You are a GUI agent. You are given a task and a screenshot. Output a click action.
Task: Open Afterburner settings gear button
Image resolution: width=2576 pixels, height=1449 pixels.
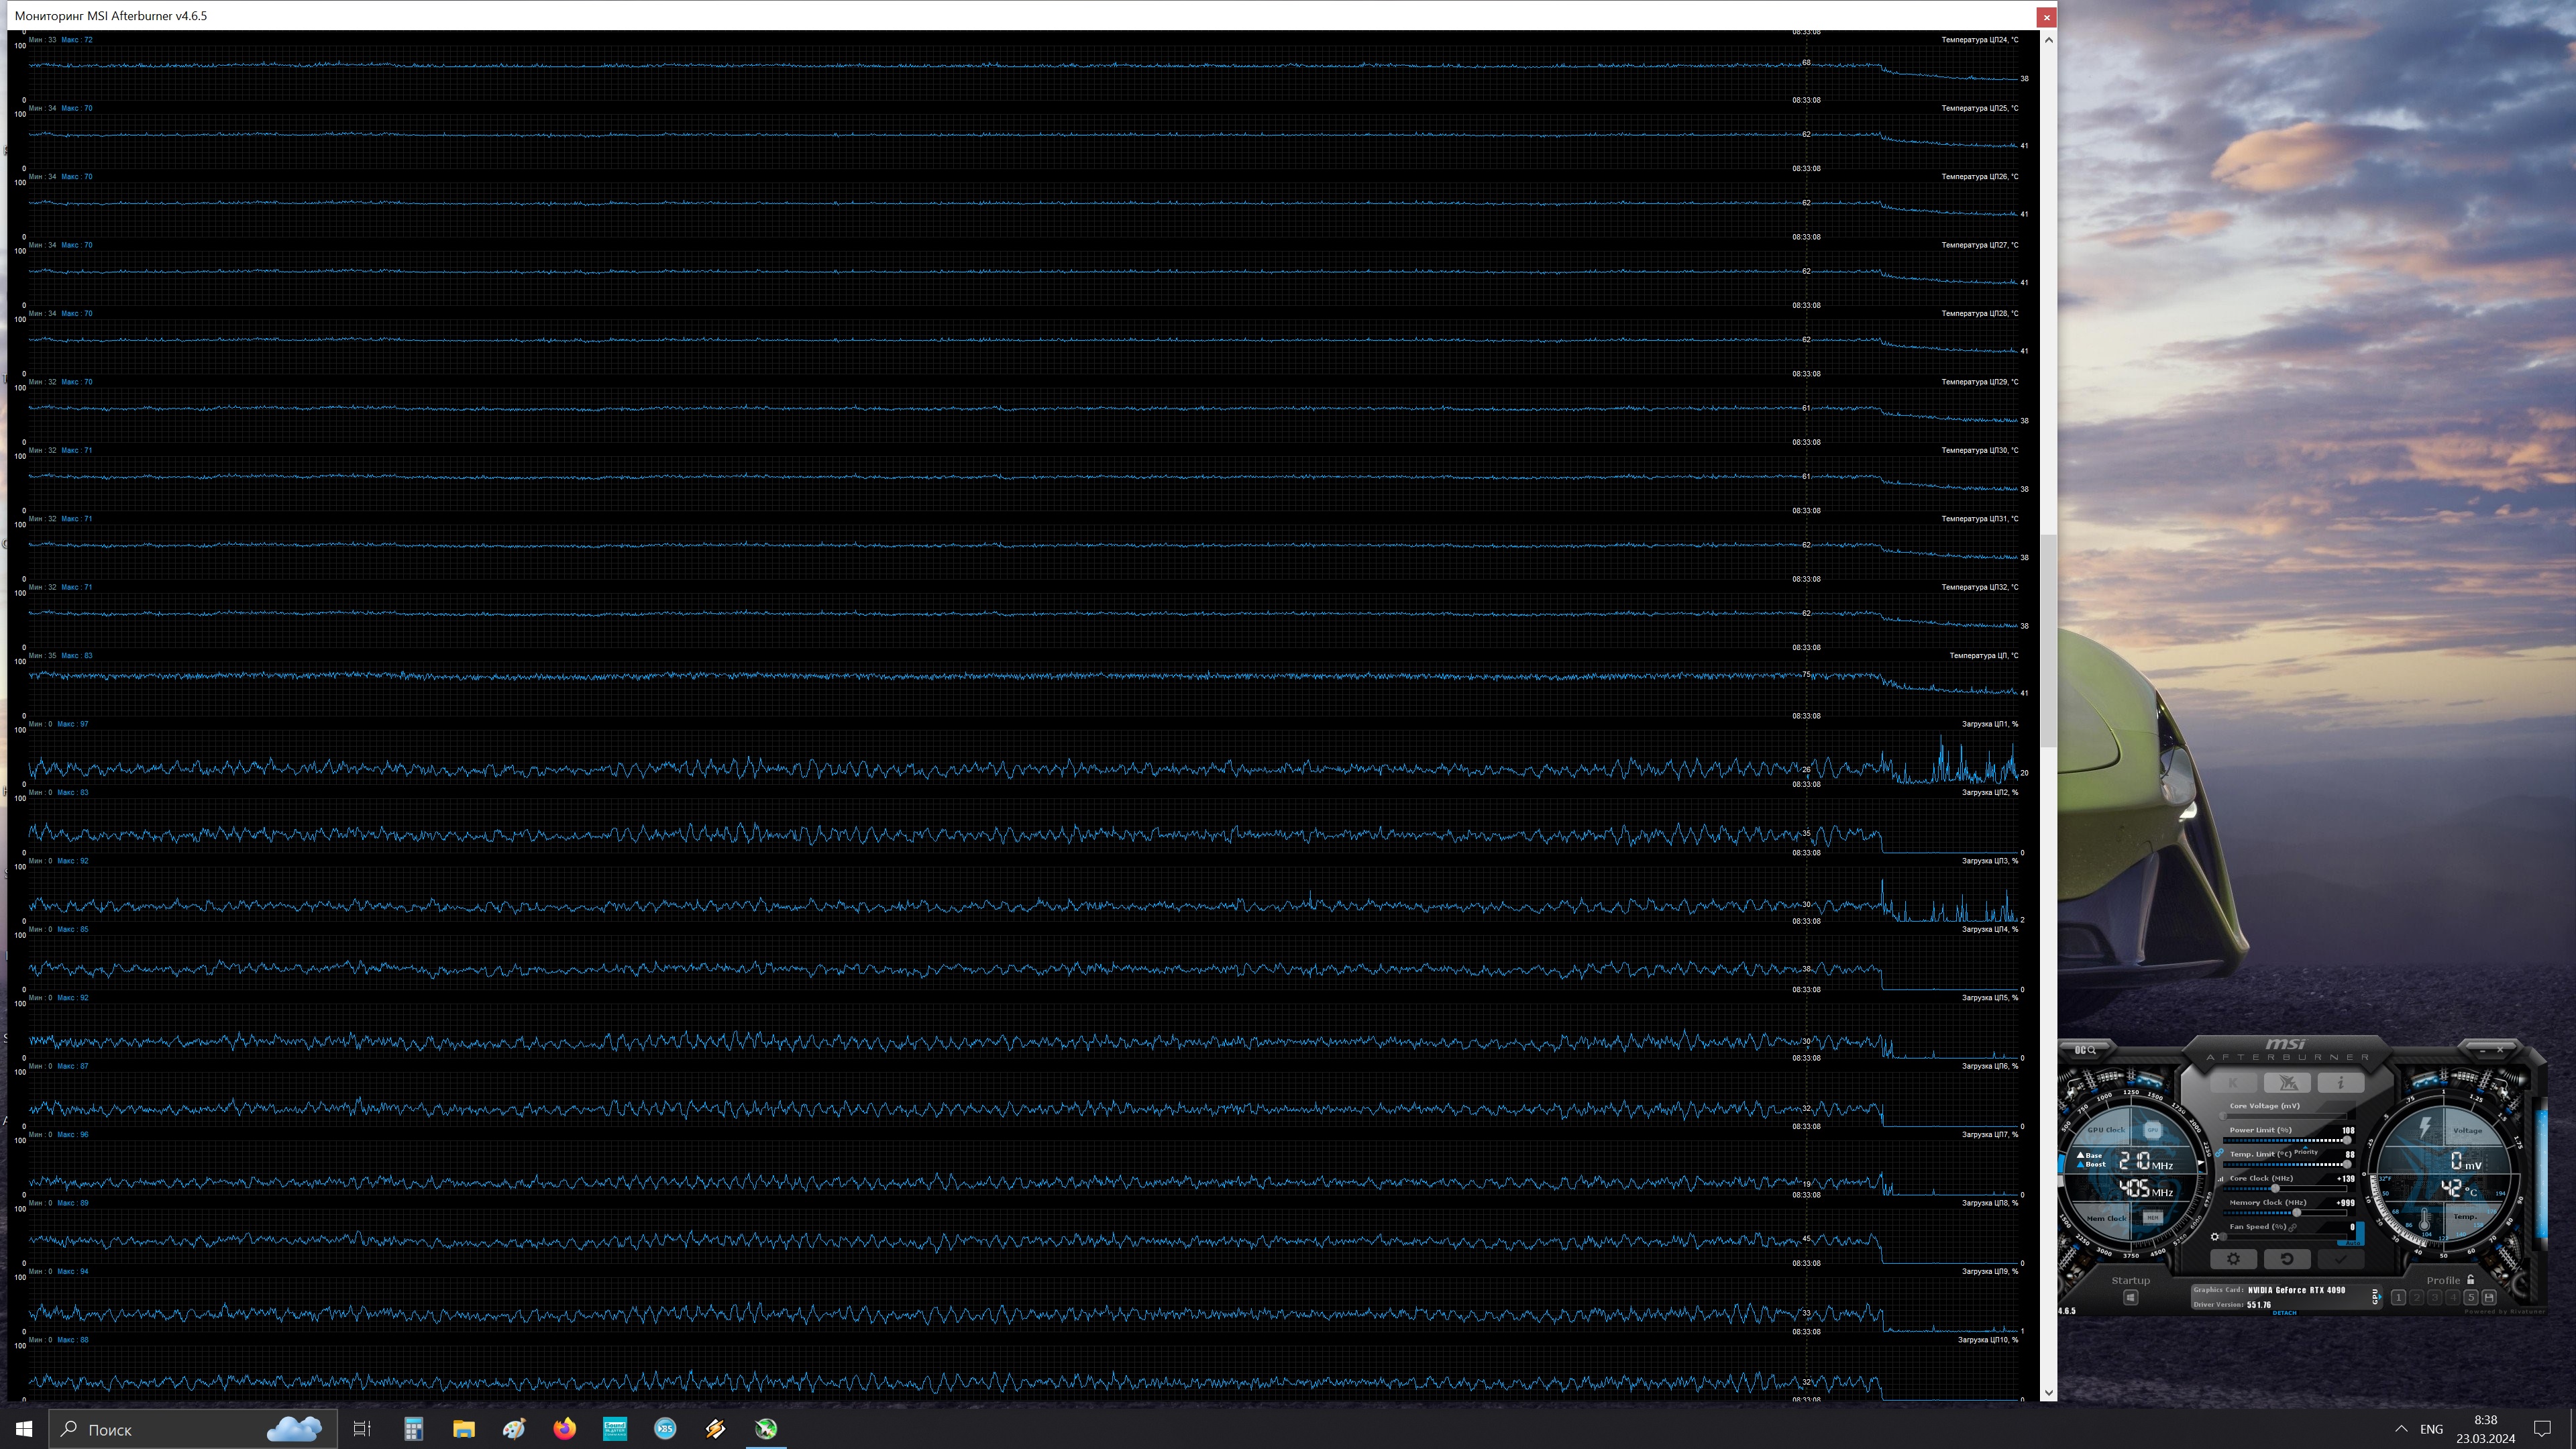(x=2233, y=1259)
